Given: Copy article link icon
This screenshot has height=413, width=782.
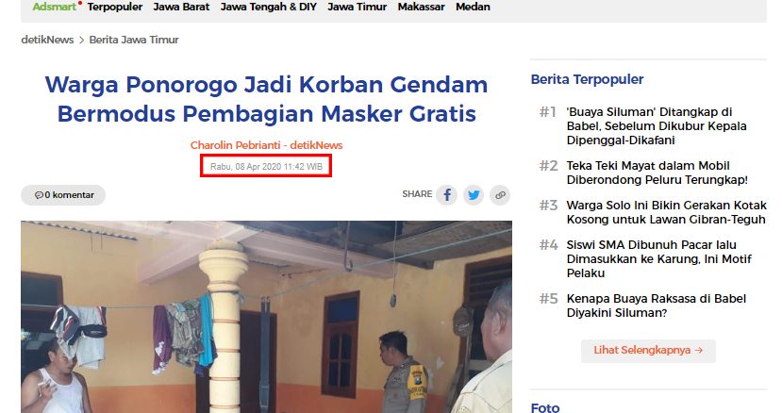Looking at the screenshot, I should [x=500, y=195].
